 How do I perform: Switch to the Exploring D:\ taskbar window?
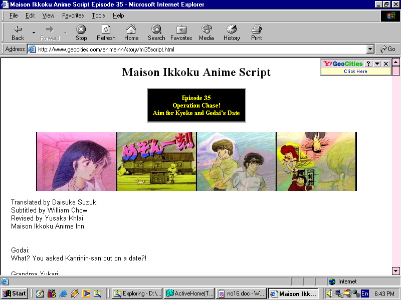[137, 293]
